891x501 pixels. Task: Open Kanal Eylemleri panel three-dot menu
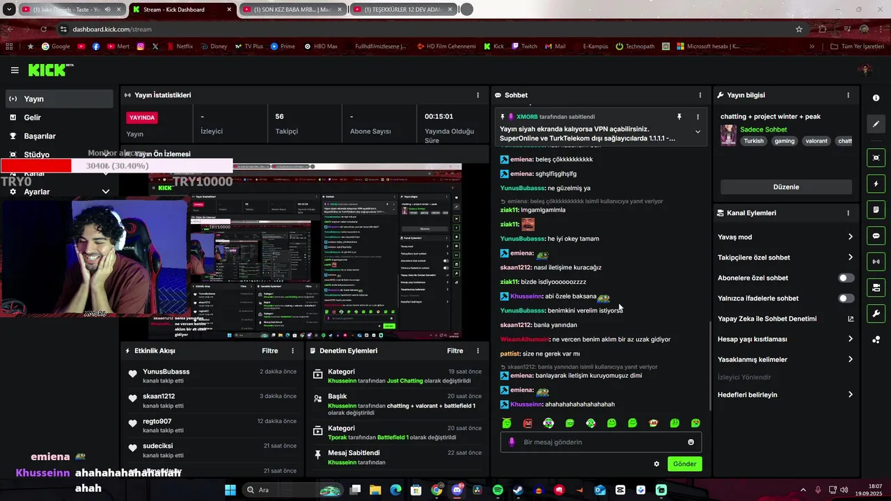point(848,213)
